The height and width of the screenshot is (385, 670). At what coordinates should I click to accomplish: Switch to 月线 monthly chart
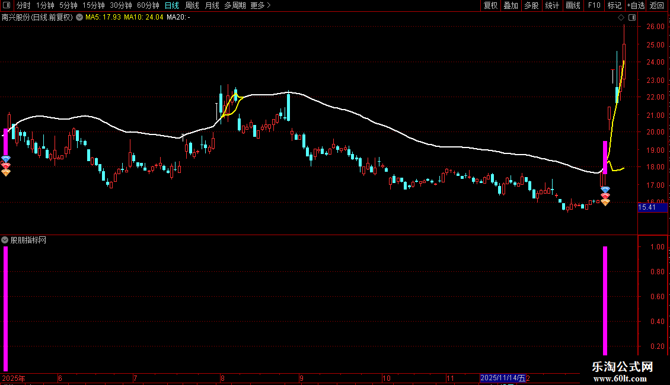coord(212,5)
